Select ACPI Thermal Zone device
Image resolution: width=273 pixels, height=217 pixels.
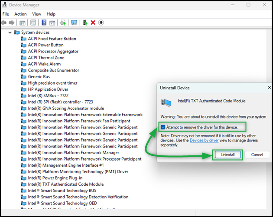[46, 58]
